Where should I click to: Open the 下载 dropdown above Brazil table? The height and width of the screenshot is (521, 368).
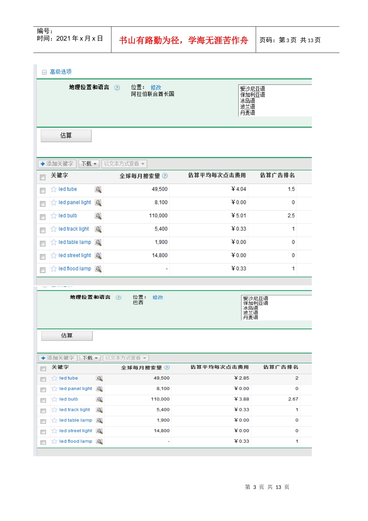click(x=91, y=358)
